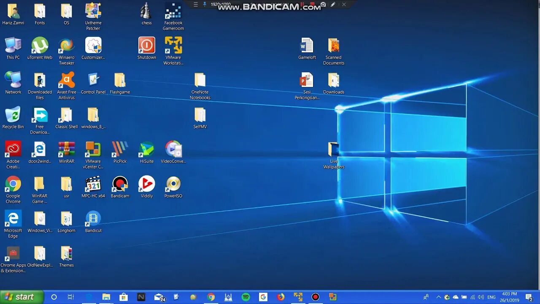Launch the chess game icon
Viewport: 540px width, 304px height.
[147, 14]
